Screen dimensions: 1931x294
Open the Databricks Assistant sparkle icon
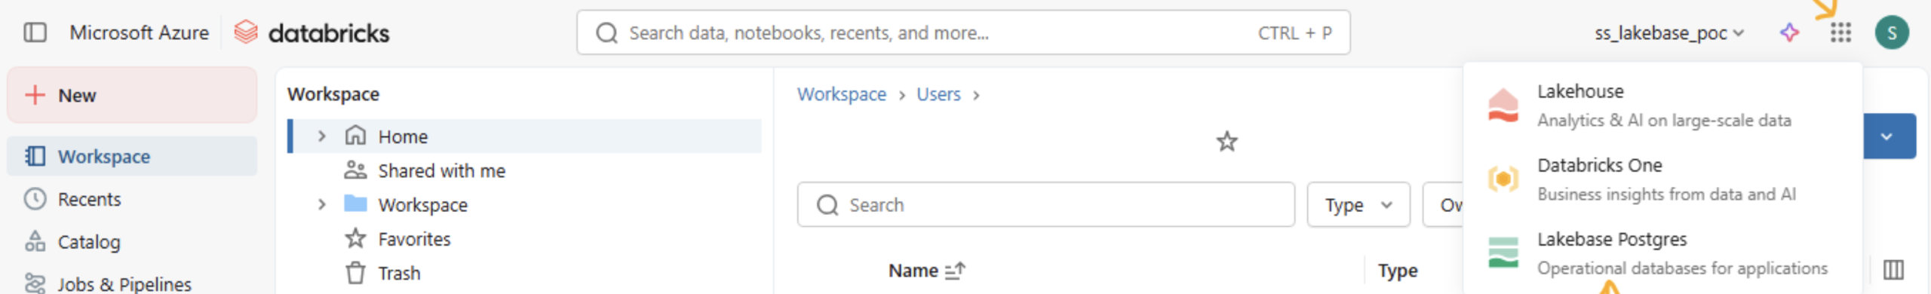1789,32
